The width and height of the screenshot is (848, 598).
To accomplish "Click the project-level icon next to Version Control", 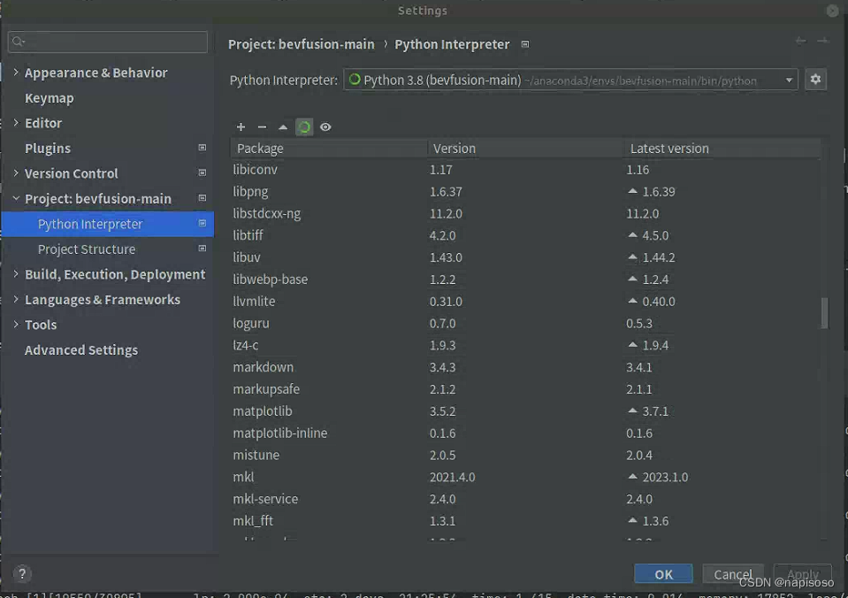I will coord(202,172).
